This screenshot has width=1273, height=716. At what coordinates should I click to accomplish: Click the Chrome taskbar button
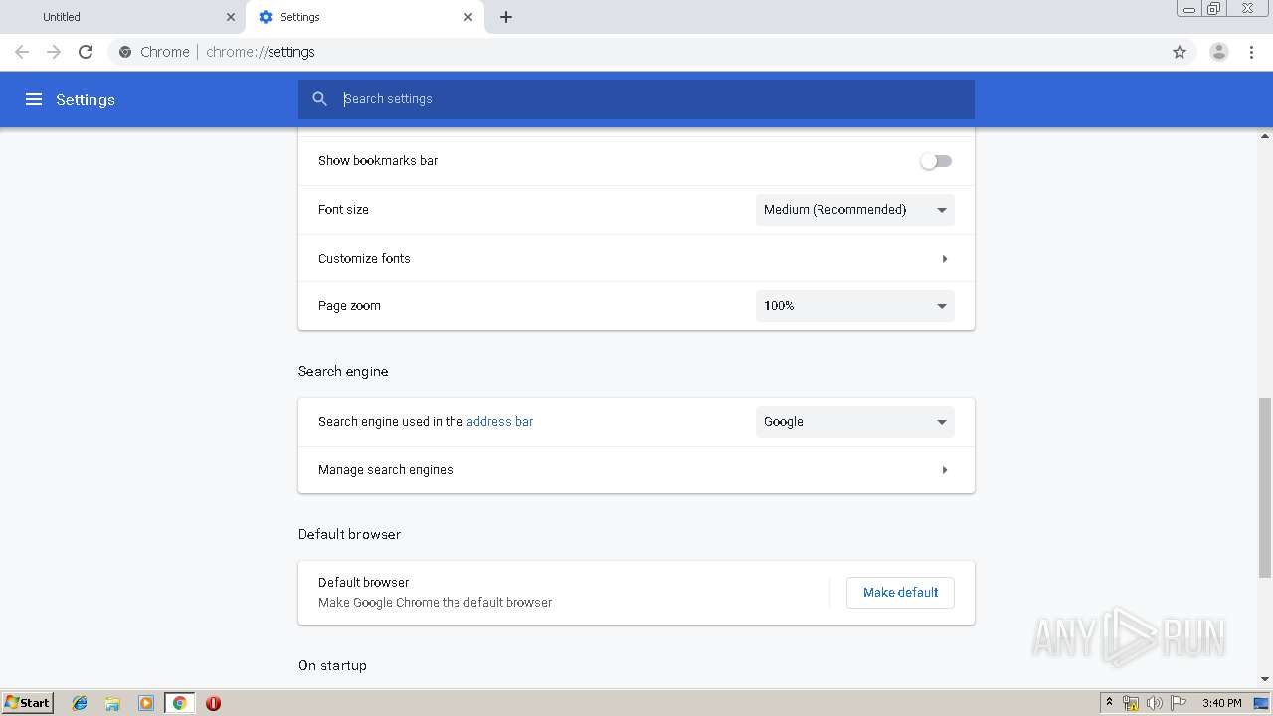179,703
